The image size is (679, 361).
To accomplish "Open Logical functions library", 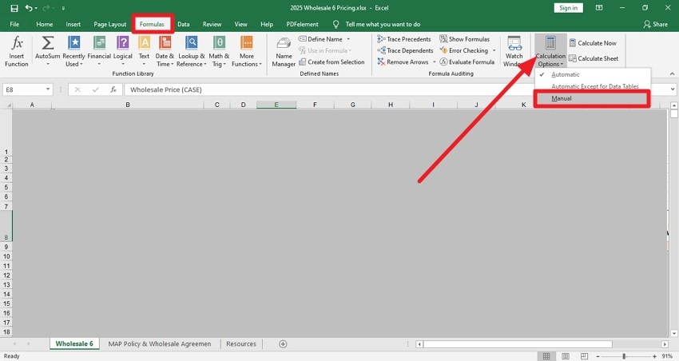I will (122, 51).
